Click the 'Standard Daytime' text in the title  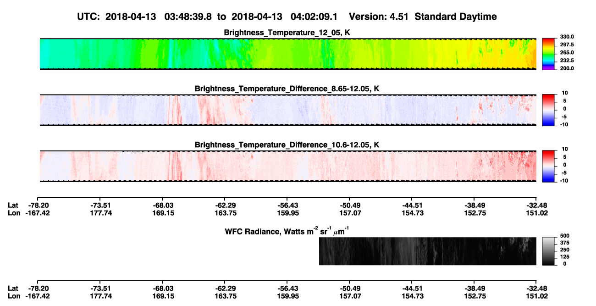point(455,17)
